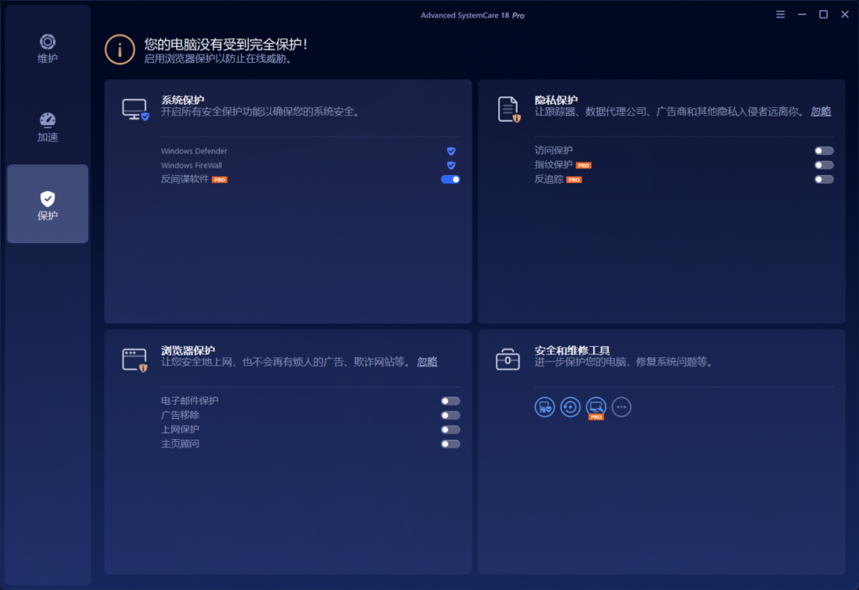
Task: Click the warning info icon at top
Action: (x=120, y=49)
